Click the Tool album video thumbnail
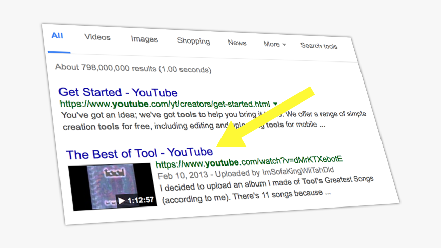The height and width of the screenshot is (248, 441). click(x=112, y=187)
